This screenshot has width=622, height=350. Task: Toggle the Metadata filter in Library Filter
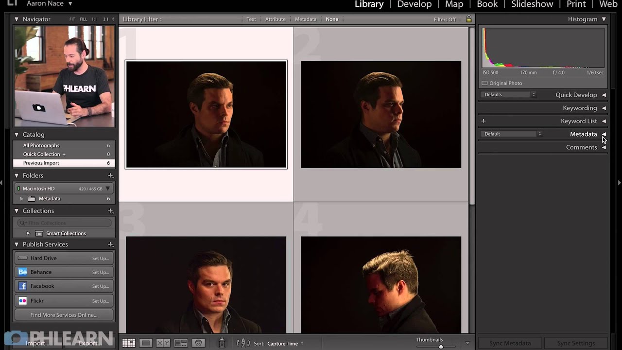[306, 19]
